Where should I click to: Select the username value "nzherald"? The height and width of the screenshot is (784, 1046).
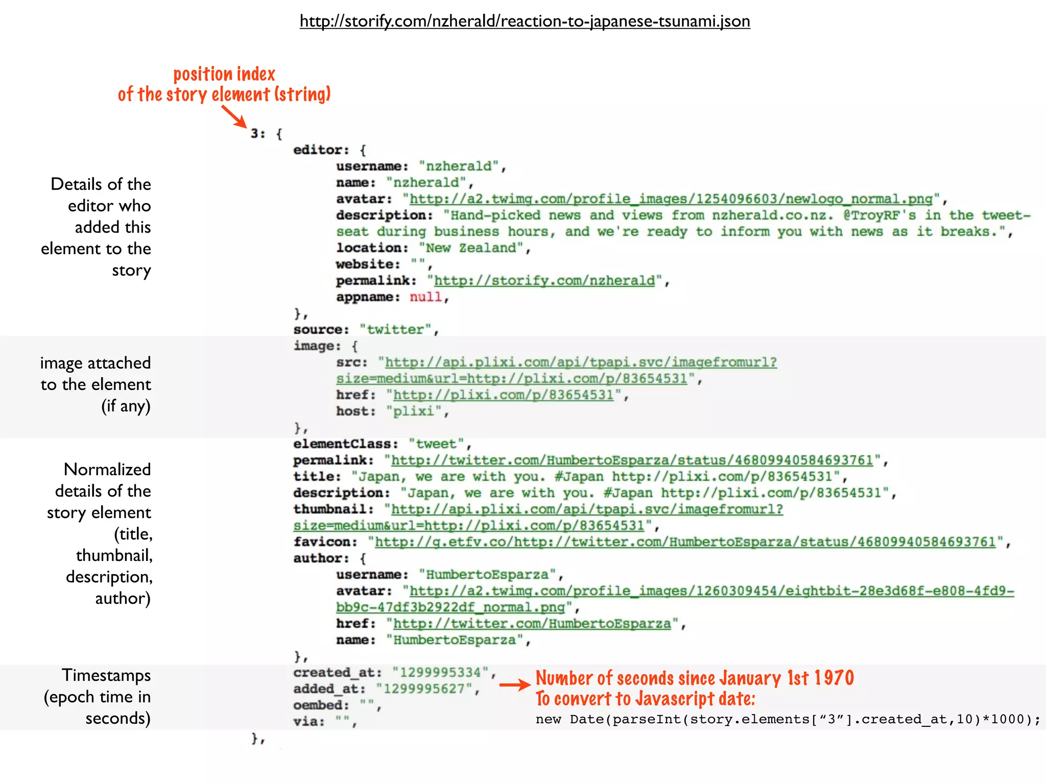tap(459, 166)
